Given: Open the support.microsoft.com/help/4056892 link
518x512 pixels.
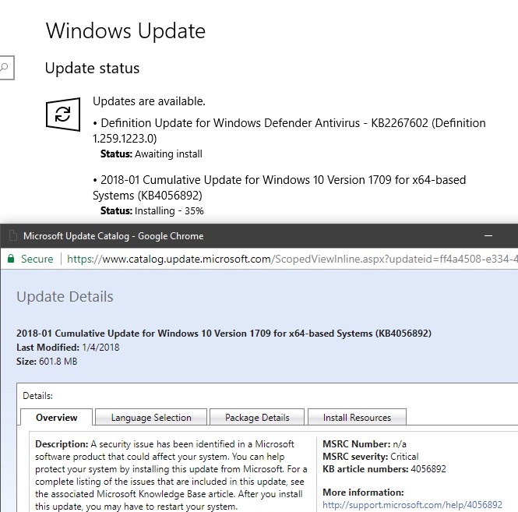Looking at the screenshot, I should [x=412, y=505].
